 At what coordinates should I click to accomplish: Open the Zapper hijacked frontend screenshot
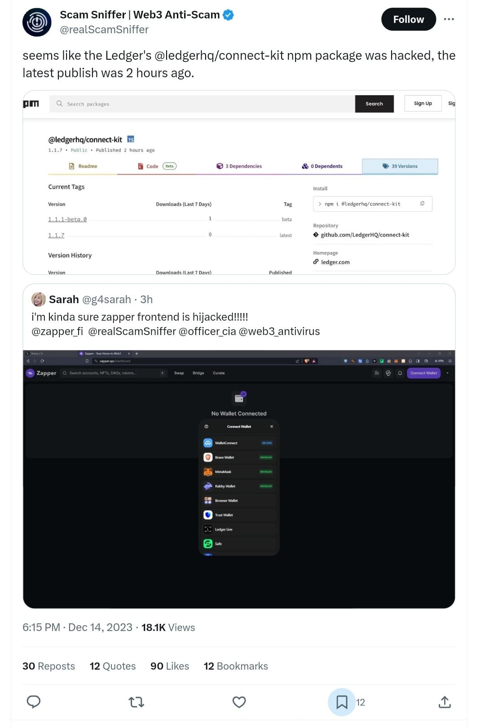(239, 479)
